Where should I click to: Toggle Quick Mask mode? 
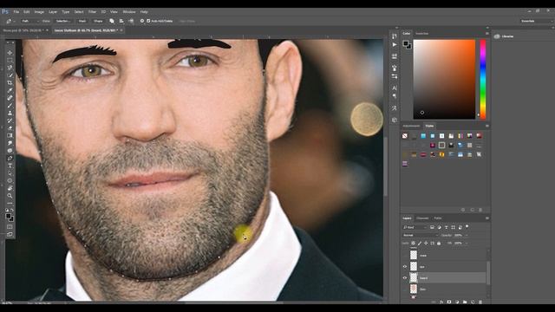tap(10, 227)
